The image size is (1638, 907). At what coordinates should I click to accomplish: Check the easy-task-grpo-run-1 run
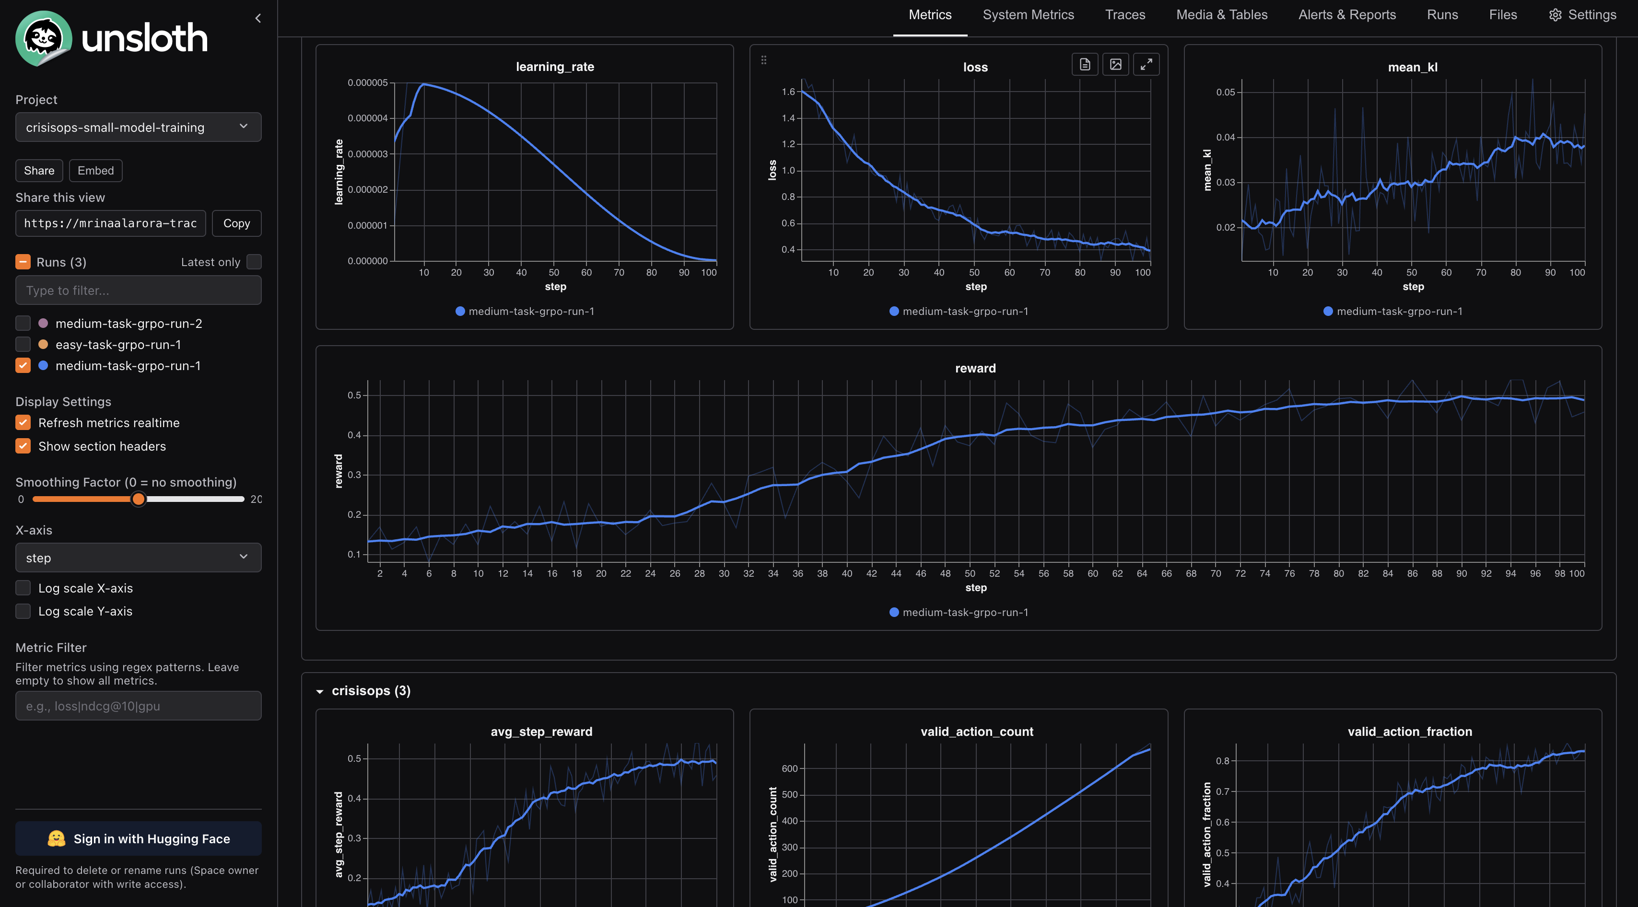pyautogui.click(x=23, y=345)
